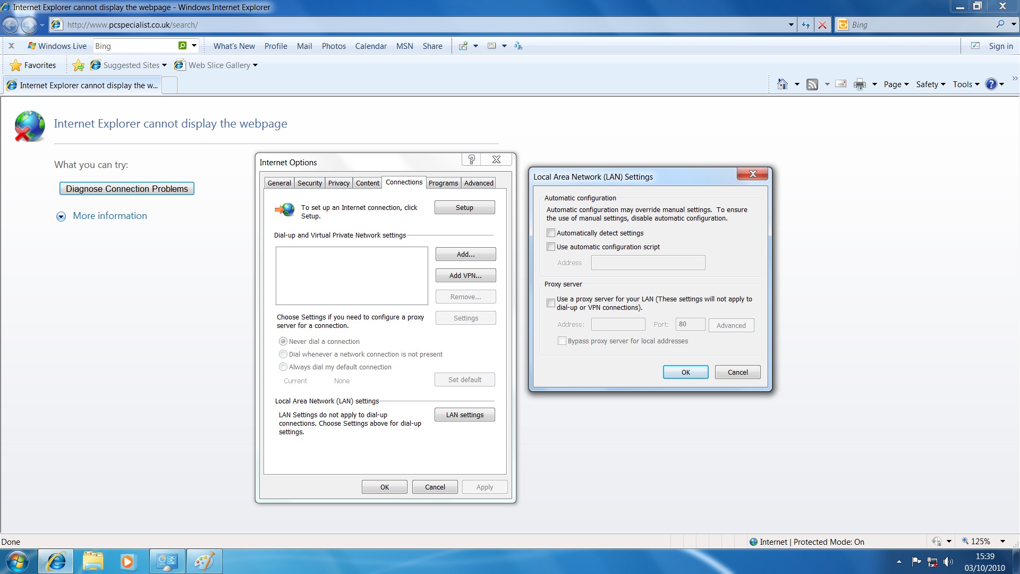Check Use automatic configuration script

pos(551,247)
